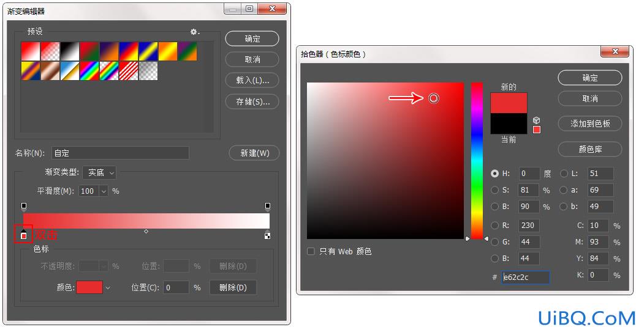636x327 pixels.
Task: Click the small web-safe red swatch under the cube
Action: point(537,130)
